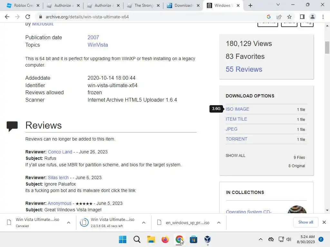330x247 pixels.
Task: Click the scroll-down arrow of the page
Action: point(327,210)
